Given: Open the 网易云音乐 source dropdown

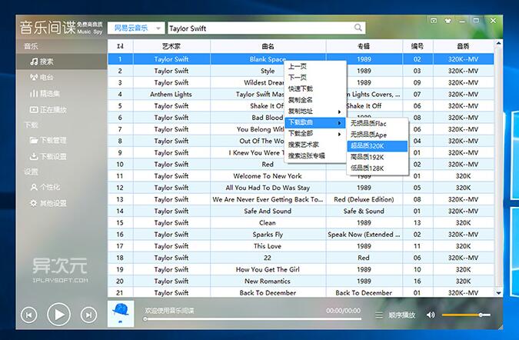Looking at the screenshot, I should coord(136,28).
